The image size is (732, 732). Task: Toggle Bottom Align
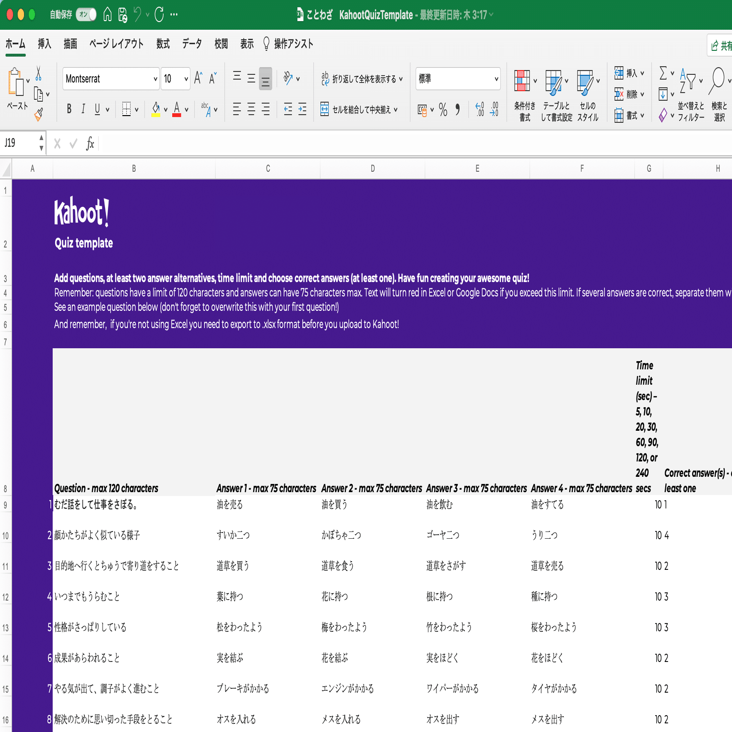point(266,79)
